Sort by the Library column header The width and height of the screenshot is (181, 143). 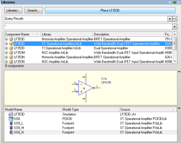click(x=67, y=35)
